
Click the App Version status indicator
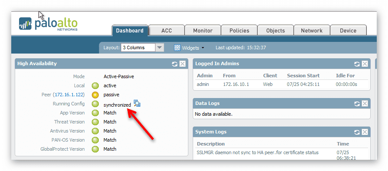pos(95,113)
